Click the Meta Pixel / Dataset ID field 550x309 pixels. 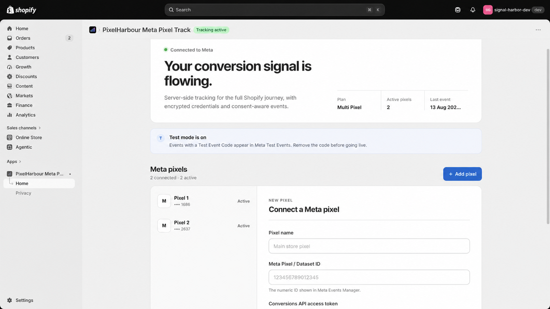pos(369,277)
